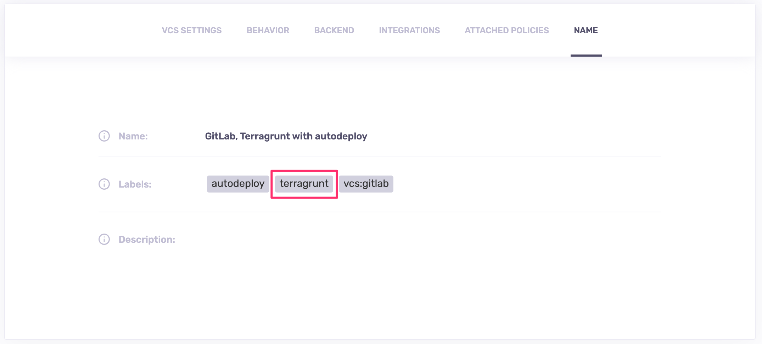Click the info icon beside Labels
The image size is (762, 344).
point(104,184)
